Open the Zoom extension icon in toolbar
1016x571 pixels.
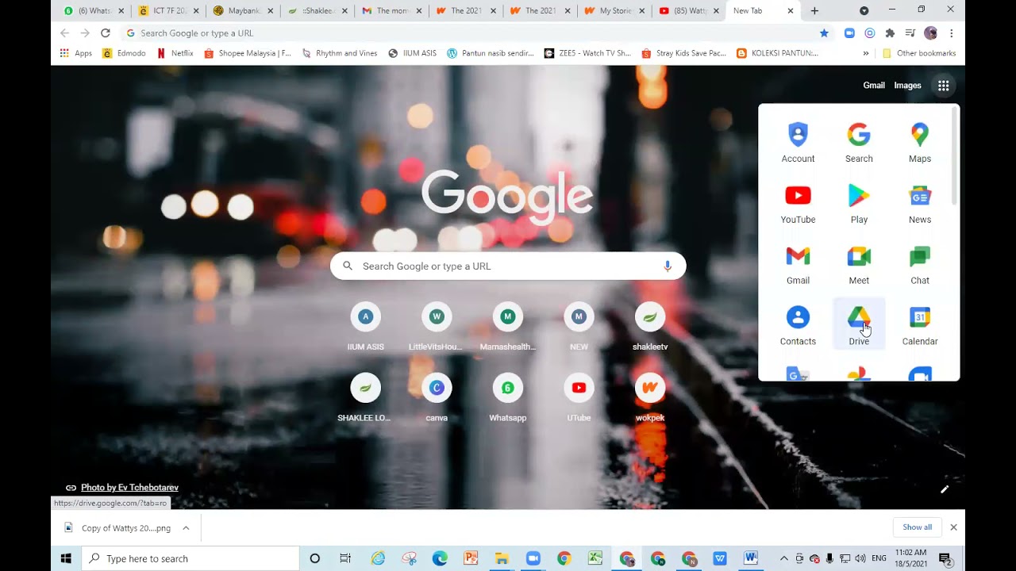[849, 33]
